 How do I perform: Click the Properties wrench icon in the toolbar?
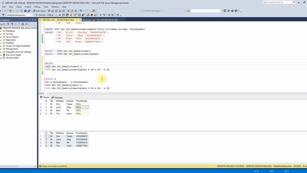228,11
